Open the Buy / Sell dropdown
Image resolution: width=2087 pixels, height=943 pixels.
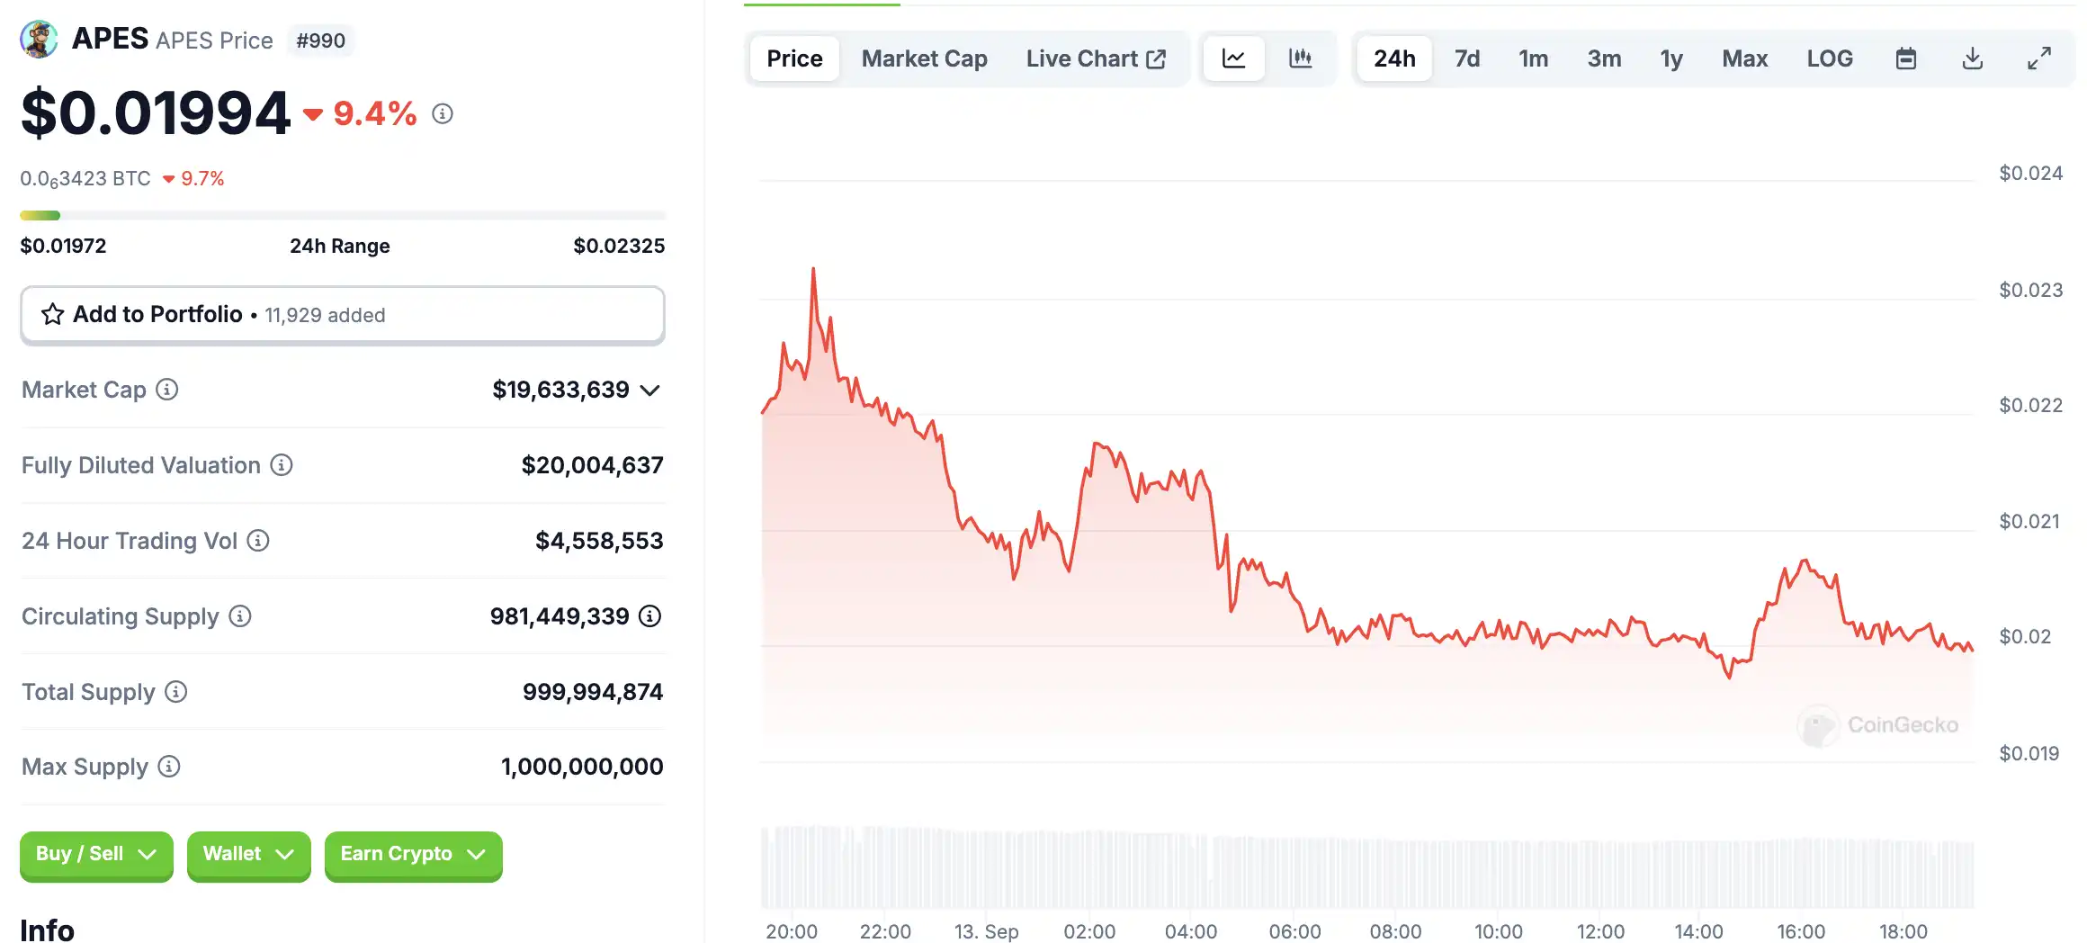point(96,854)
